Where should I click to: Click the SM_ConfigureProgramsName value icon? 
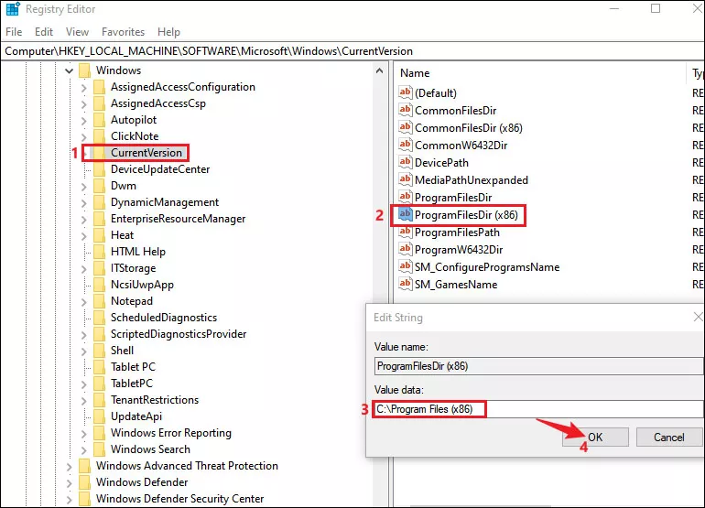(405, 266)
